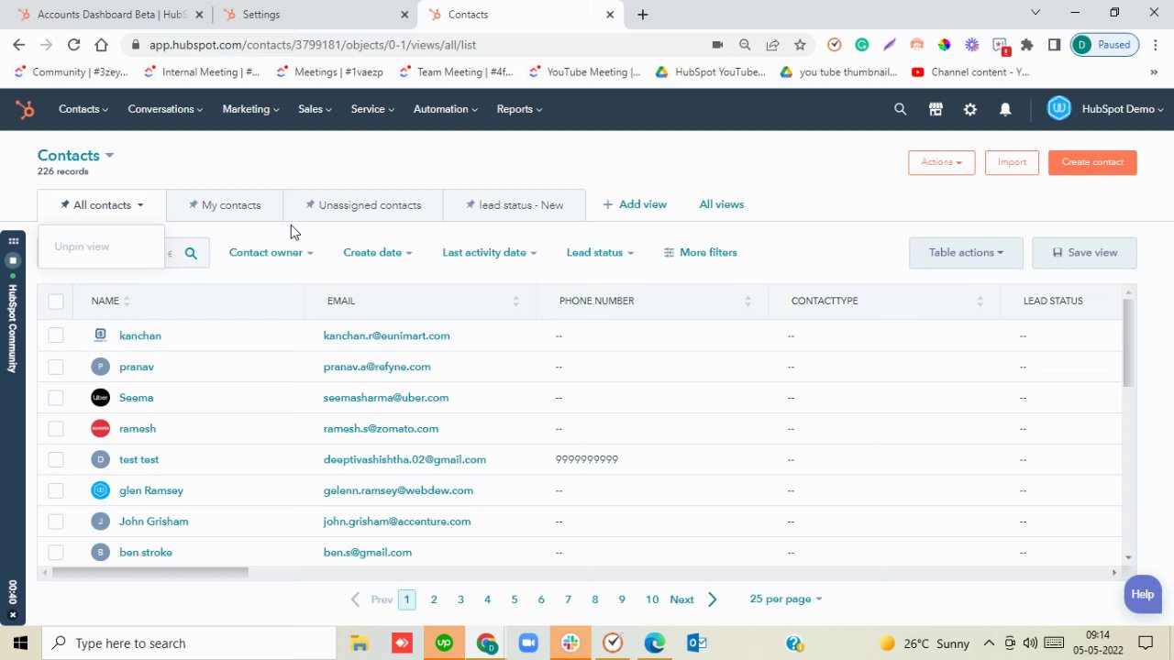
Task: Open the Chrome extensions puzzle icon
Action: click(1026, 44)
